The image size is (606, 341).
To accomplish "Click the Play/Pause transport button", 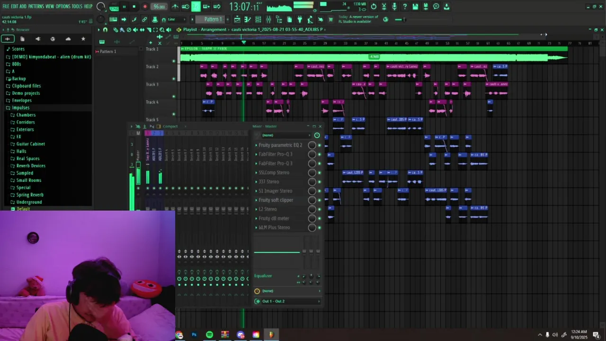I will (x=124, y=7).
